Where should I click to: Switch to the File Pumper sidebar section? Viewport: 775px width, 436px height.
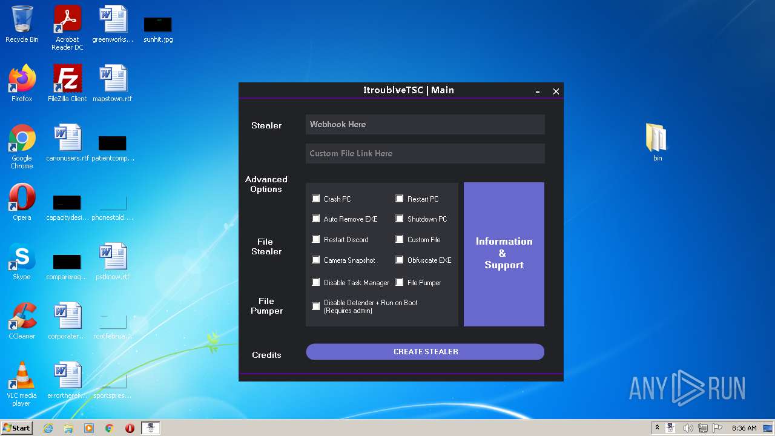266,306
